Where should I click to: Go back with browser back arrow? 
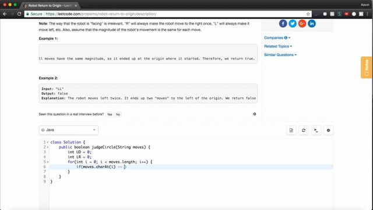coord(5,14)
